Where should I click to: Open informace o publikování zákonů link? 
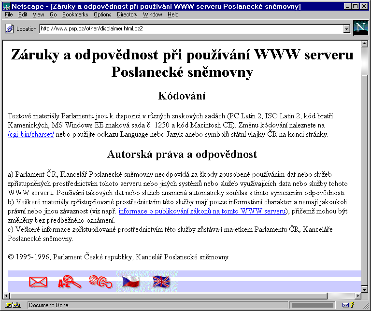point(202,211)
